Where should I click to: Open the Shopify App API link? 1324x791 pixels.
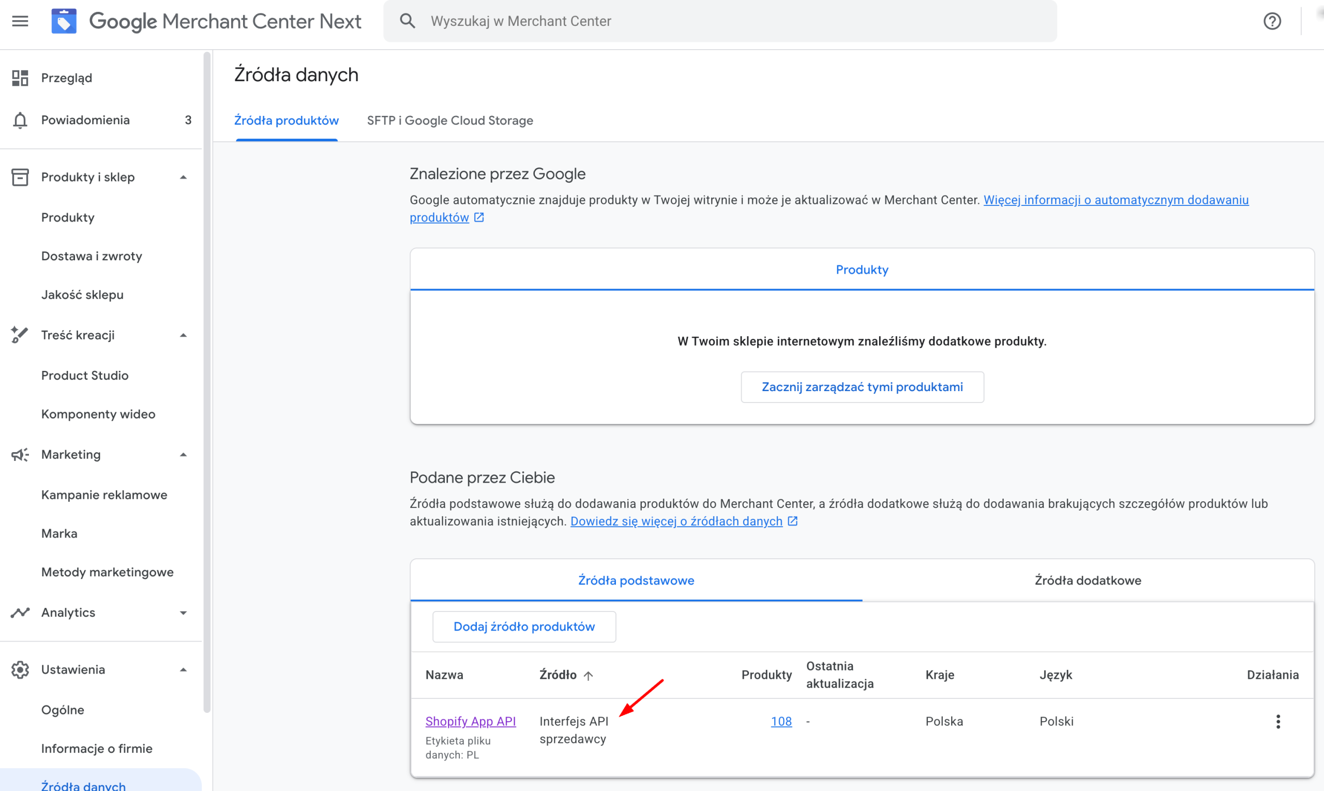click(x=471, y=721)
